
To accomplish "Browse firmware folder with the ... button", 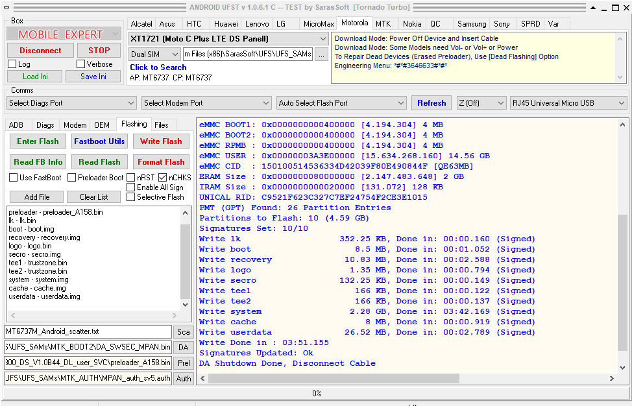I will (321, 54).
